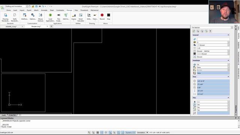Viewport: 240px width, 135px height.
Task: Click the Print icon in quick access
Action: (x=40, y=6)
